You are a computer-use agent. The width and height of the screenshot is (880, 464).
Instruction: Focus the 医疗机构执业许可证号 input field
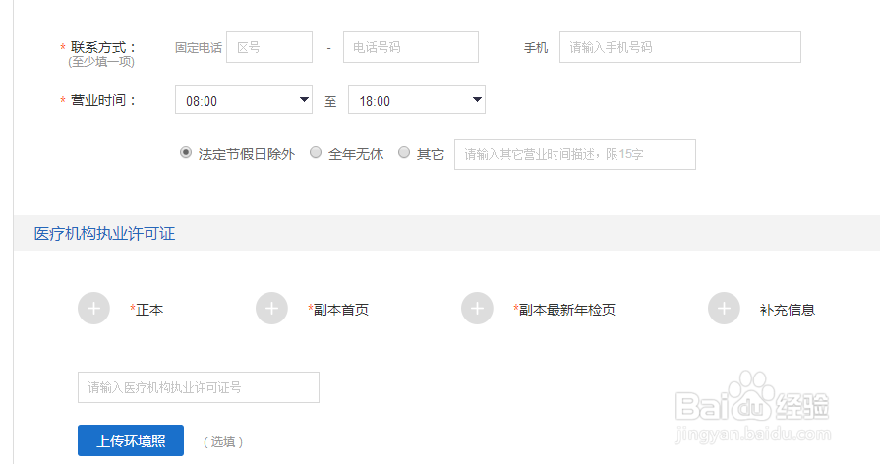point(198,387)
